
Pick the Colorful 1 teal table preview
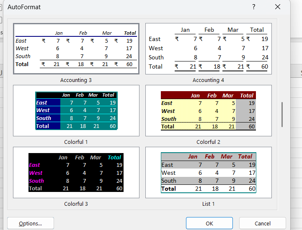(x=76, y=111)
